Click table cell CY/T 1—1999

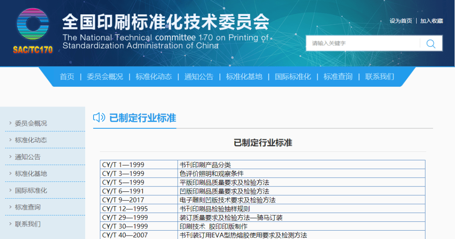[139, 165]
